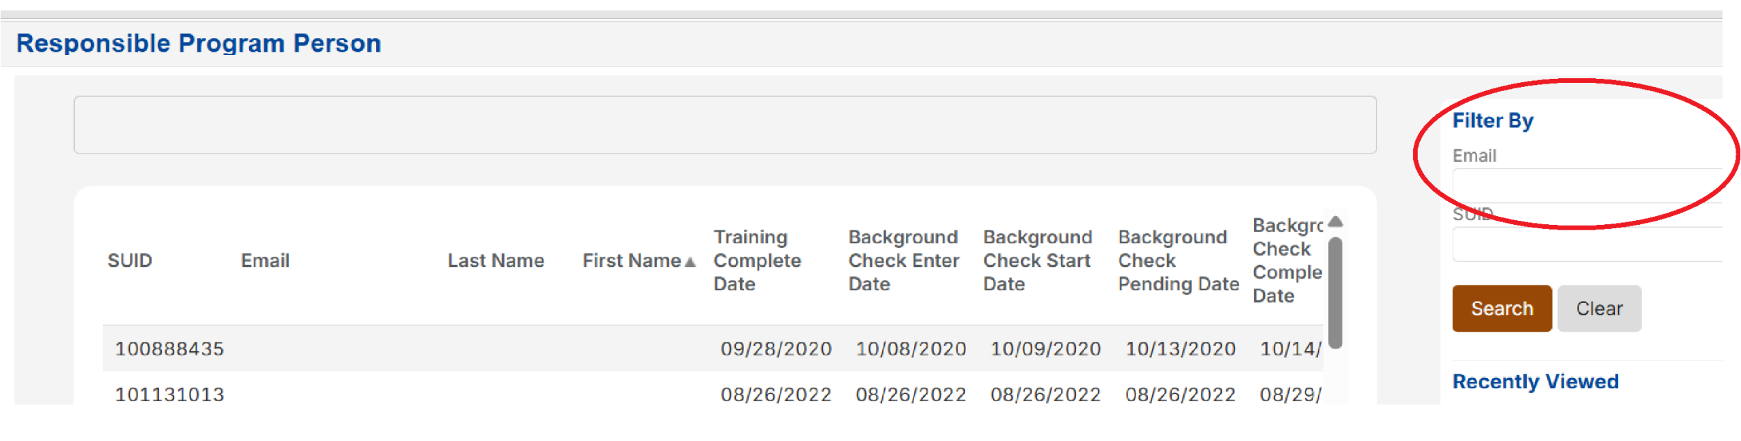Select the row with SUID 101131013

(169, 394)
